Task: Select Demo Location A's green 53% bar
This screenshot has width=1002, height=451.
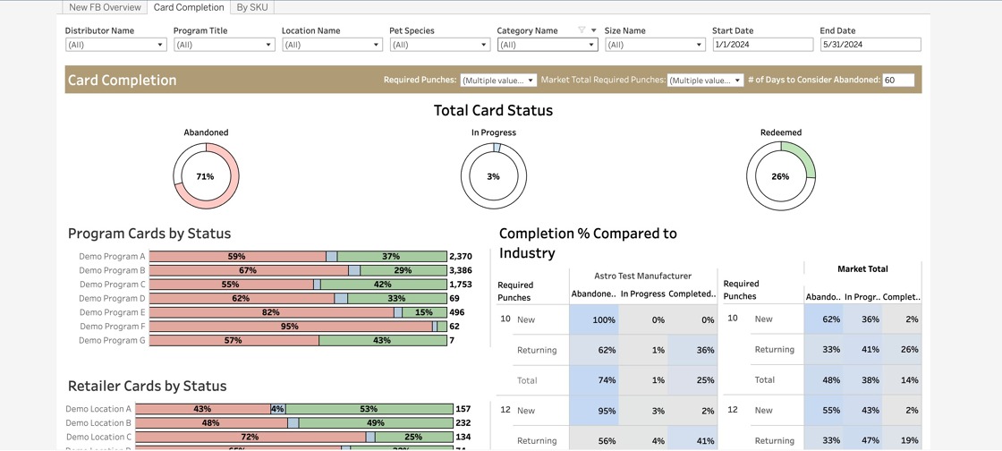Action: (x=369, y=409)
